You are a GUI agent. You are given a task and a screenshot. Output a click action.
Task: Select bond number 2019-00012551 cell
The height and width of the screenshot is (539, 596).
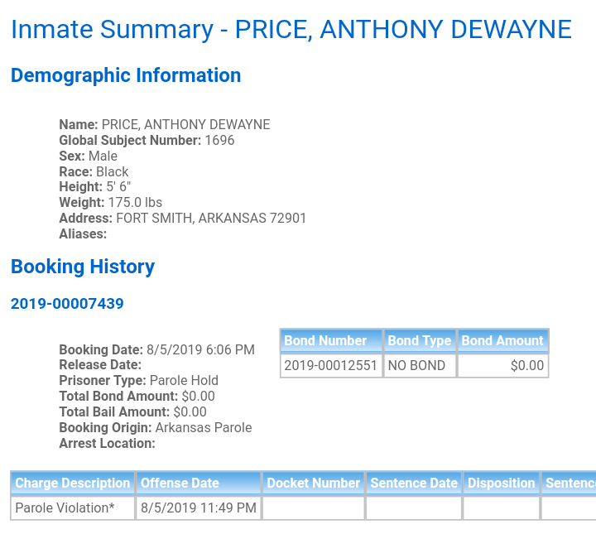(331, 366)
